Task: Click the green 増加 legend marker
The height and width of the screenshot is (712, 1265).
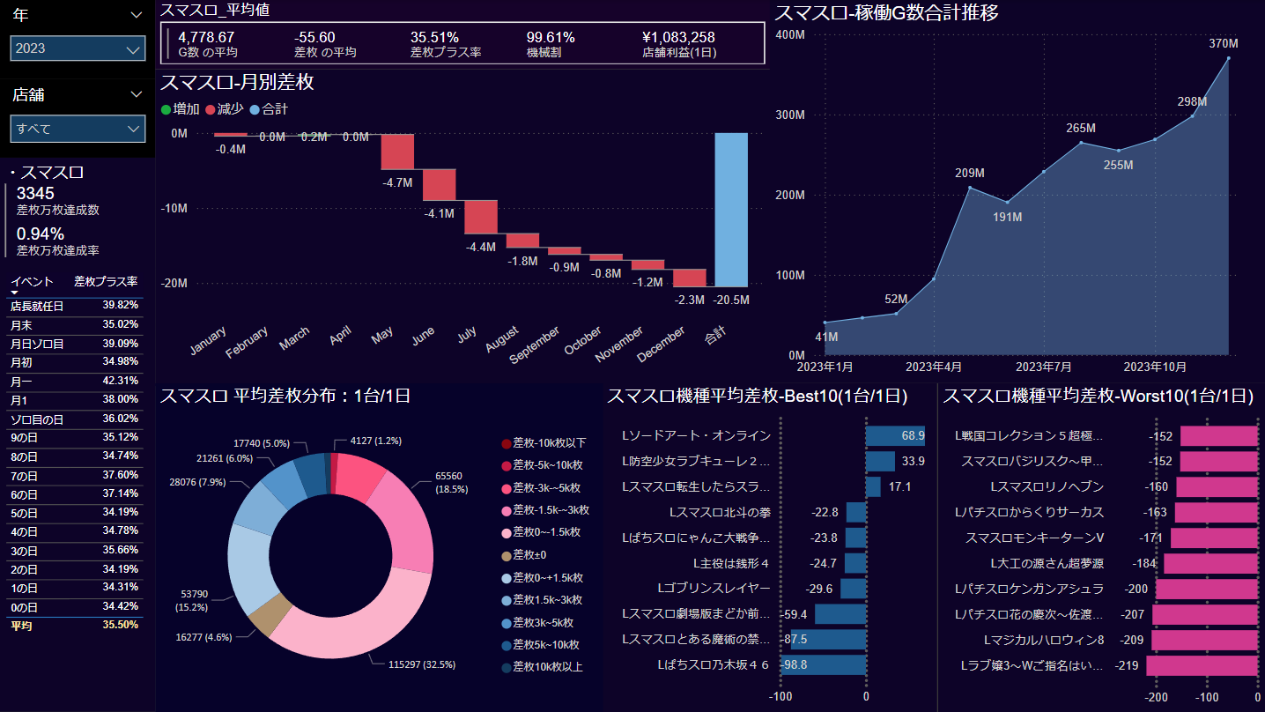Action: 166,109
